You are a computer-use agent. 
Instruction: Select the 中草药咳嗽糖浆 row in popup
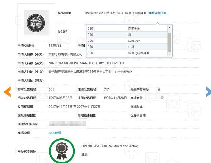coord(127,53)
